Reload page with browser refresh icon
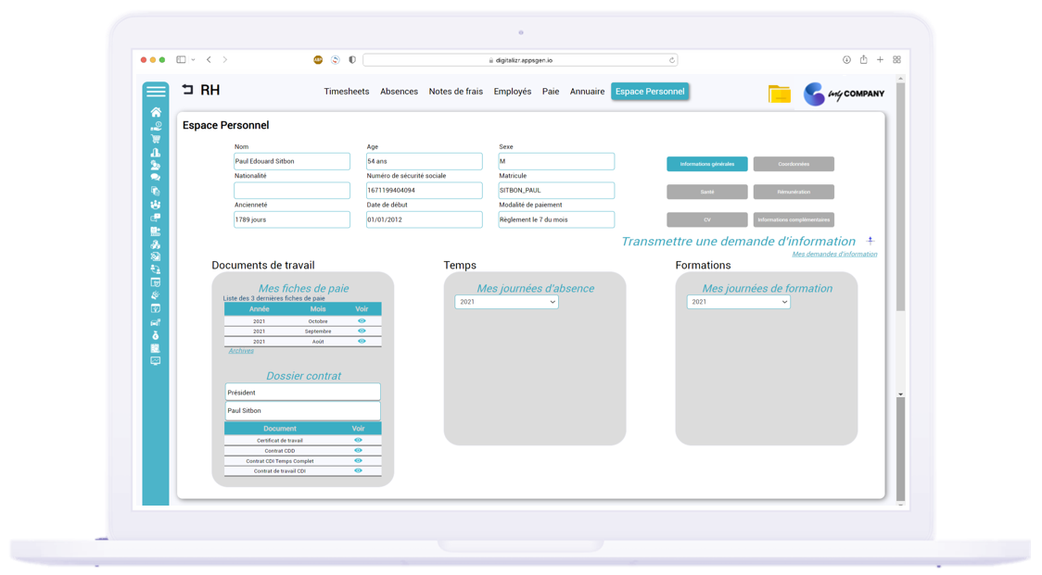This screenshot has height=575, width=1042. [672, 60]
